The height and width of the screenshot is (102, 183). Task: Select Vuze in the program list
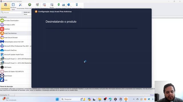pos(16,80)
